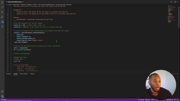
Task: Switch to the Terminal panel tab
Action: 32,74
